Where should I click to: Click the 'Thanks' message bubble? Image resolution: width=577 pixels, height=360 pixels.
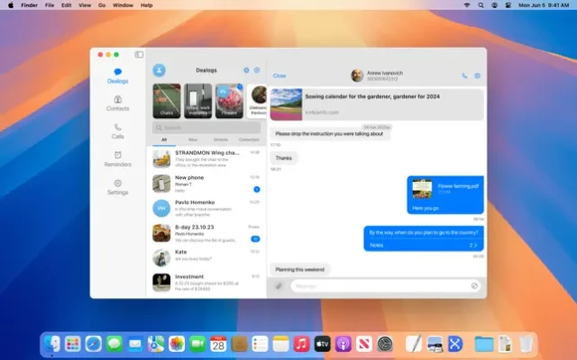[284, 158]
